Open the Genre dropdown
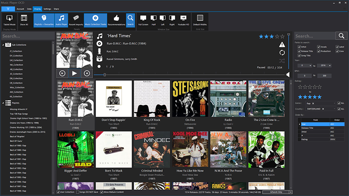The height and width of the screenshot is (196, 349). coord(334,103)
